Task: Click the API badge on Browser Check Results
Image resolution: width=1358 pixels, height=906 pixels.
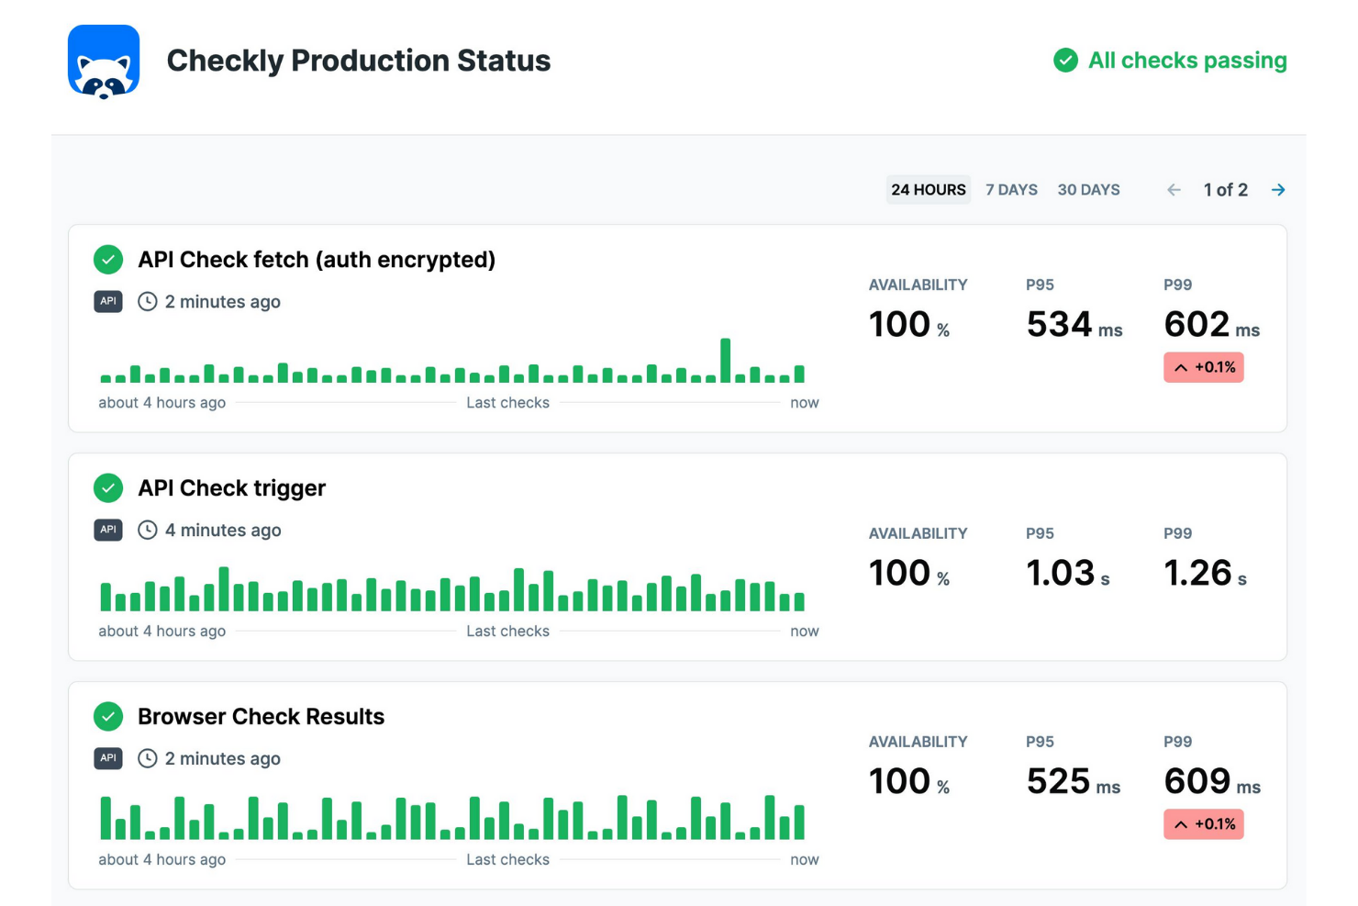Action: tap(107, 758)
